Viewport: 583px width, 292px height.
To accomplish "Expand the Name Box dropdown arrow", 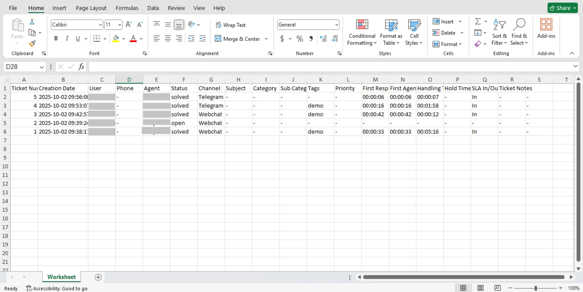I will coord(42,67).
